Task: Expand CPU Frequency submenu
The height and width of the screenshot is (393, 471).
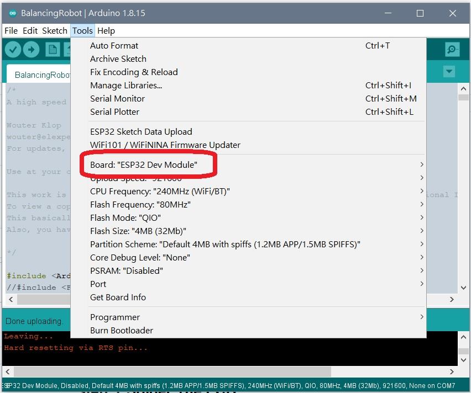Action: pyautogui.click(x=248, y=191)
